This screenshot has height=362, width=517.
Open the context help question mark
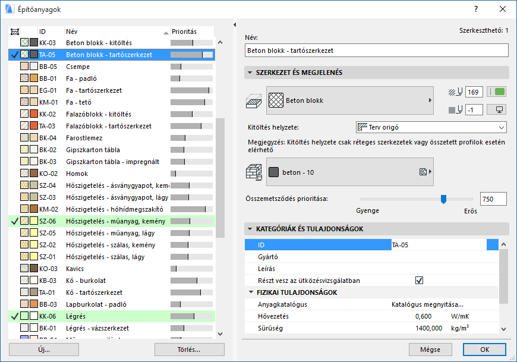point(476,9)
